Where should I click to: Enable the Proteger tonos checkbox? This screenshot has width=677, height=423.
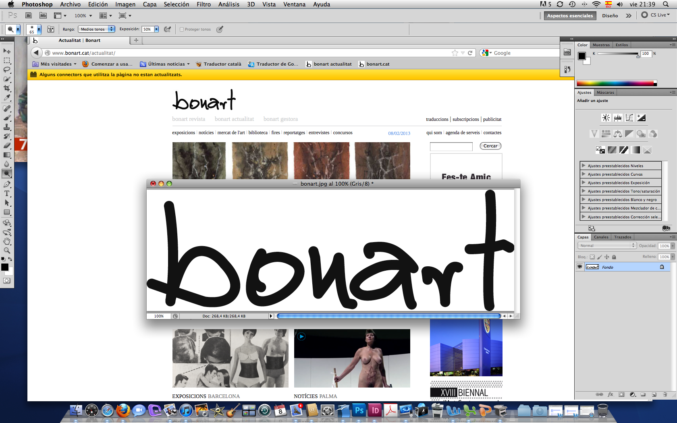182,29
